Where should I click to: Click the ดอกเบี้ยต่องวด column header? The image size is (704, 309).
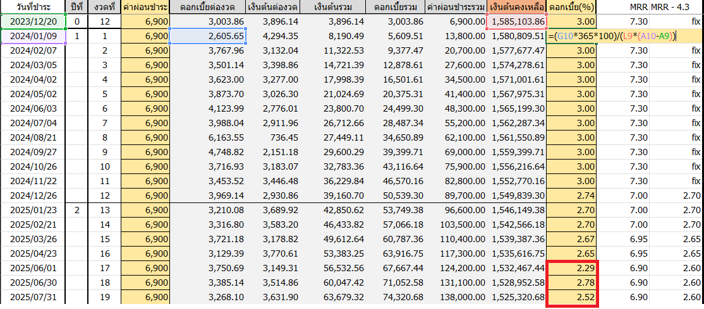(207, 7)
